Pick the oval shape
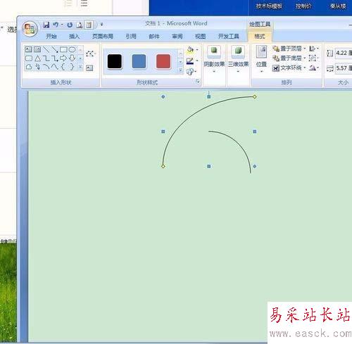This screenshot has height=344, width=352. click(x=72, y=49)
